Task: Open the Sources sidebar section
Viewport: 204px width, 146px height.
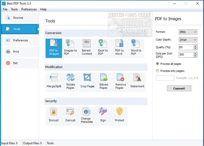Action: (20, 17)
